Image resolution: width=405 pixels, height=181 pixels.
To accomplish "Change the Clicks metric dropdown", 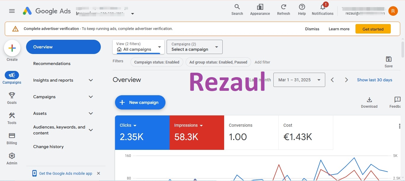I will point(128,125).
